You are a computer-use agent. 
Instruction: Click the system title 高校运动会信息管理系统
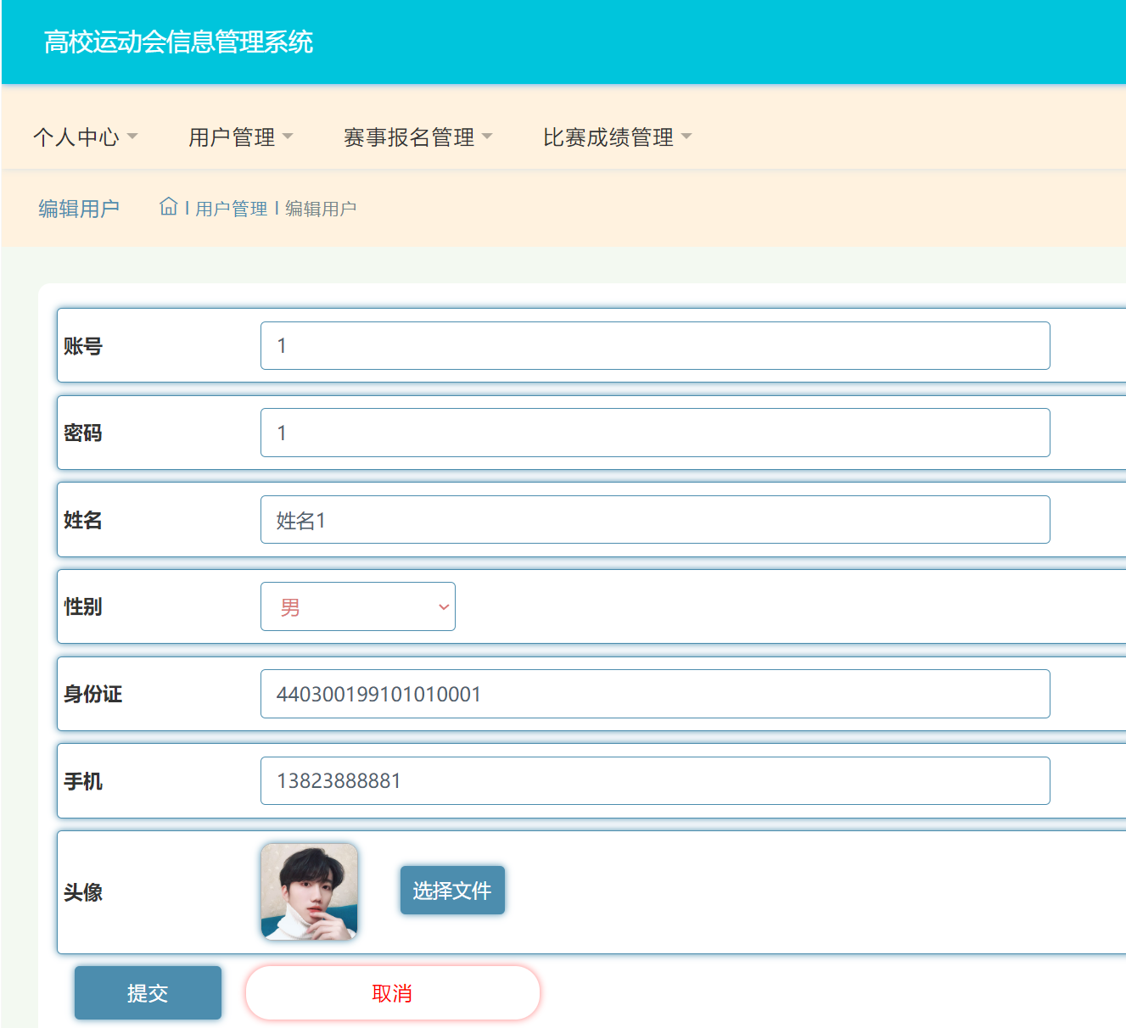click(x=179, y=42)
